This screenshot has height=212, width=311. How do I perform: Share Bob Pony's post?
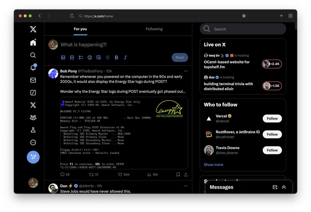click(x=186, y=175)
